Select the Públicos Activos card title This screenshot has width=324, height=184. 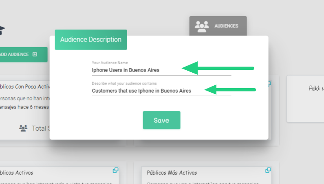[x=17, y=173]
